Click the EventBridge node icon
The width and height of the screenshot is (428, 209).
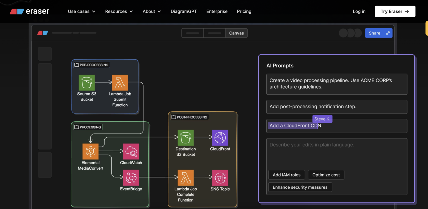click(x=131, y=178)
